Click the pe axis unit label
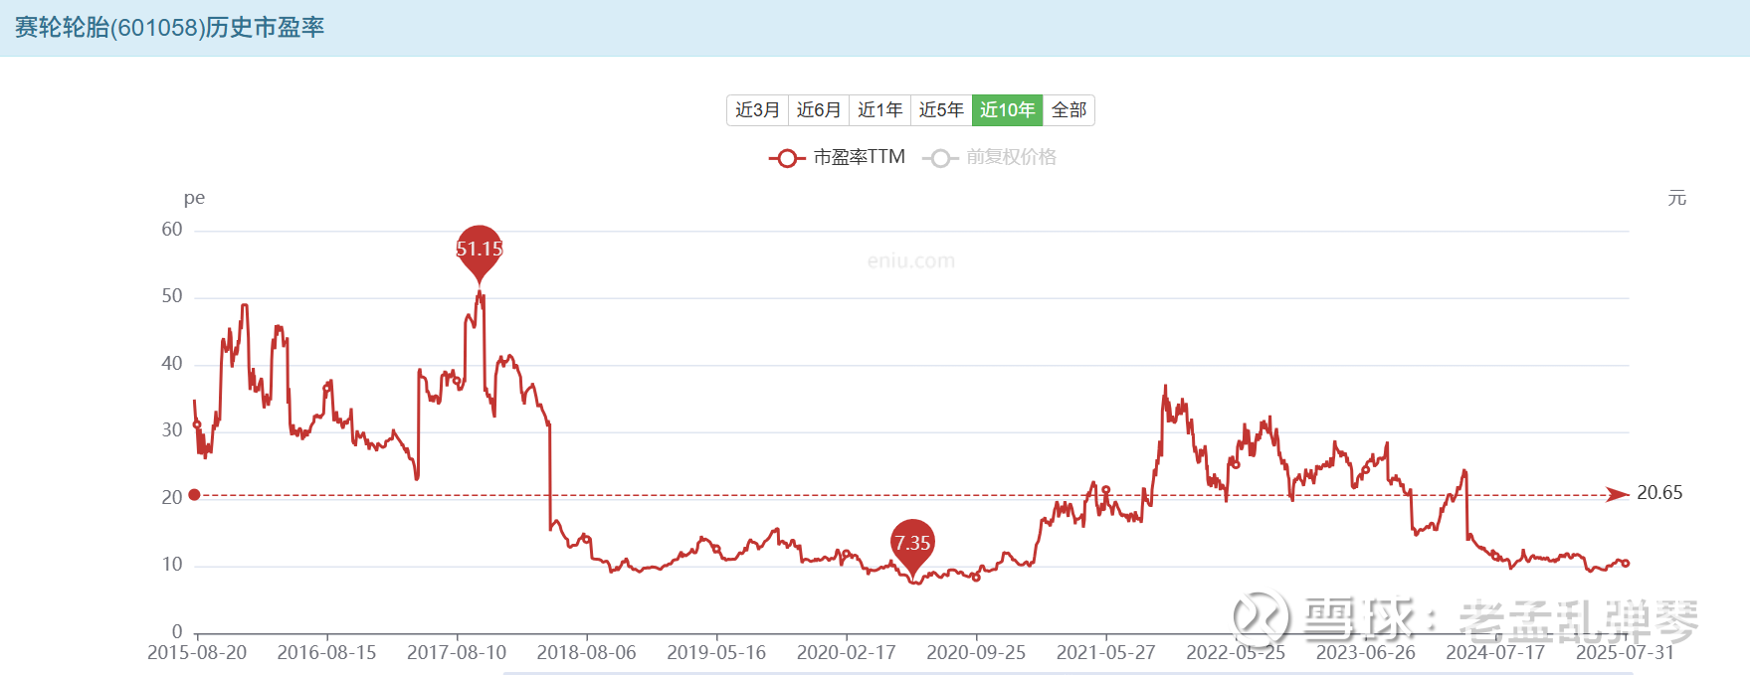1750x675 pixels. coord(194,198)
